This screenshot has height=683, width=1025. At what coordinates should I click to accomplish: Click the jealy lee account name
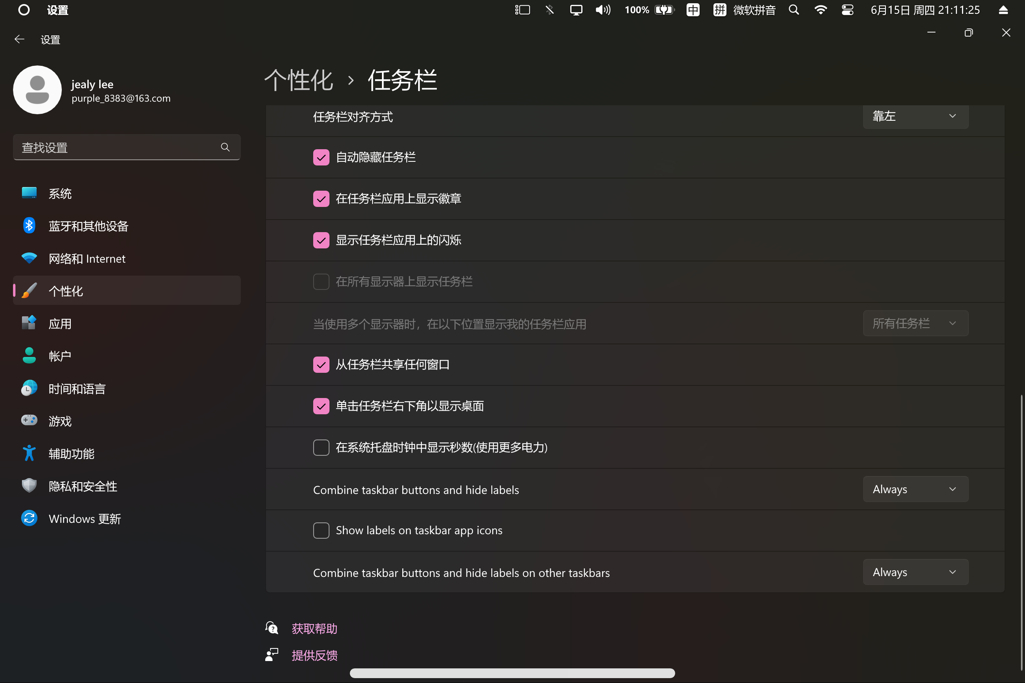coord(92,84)
